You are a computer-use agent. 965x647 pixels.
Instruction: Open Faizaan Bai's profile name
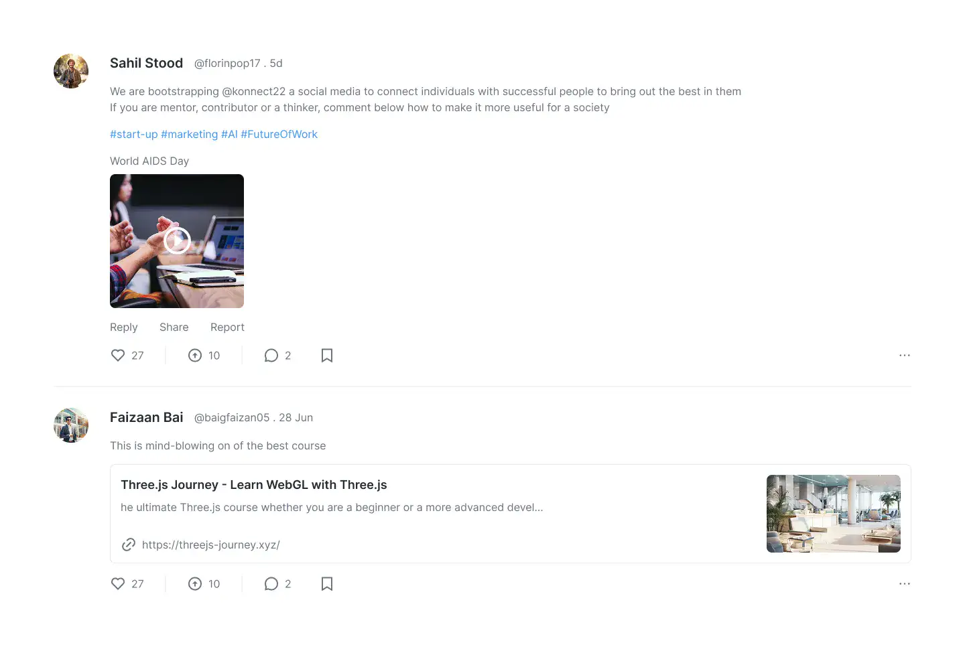(147, 417)
